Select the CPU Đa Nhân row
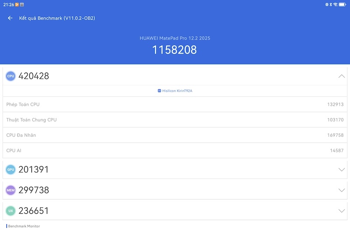This screenshot has height=230, width=350. [175, 135]
